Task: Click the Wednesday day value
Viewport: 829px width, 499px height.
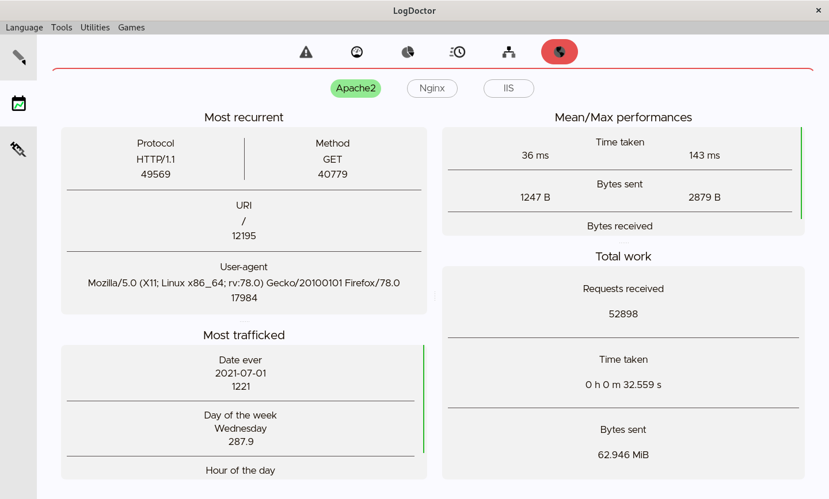Action: 241,428
